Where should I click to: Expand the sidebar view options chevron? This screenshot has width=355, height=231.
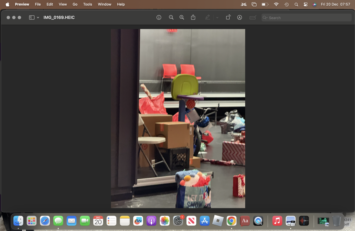click(x=38, y=17)
